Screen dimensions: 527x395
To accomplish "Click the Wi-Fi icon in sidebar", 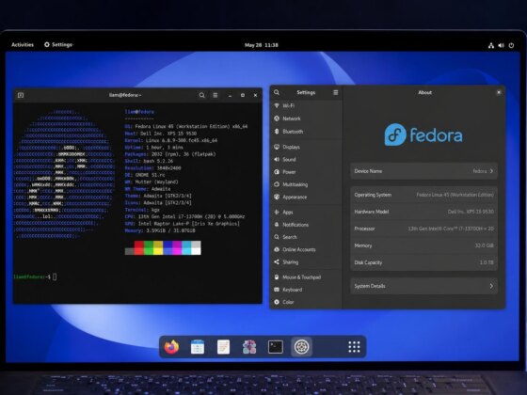I will pos(277,105).
